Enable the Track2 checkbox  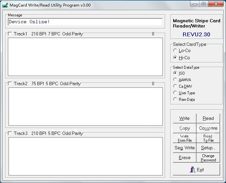pyautogui.click(x=10, y=83)
